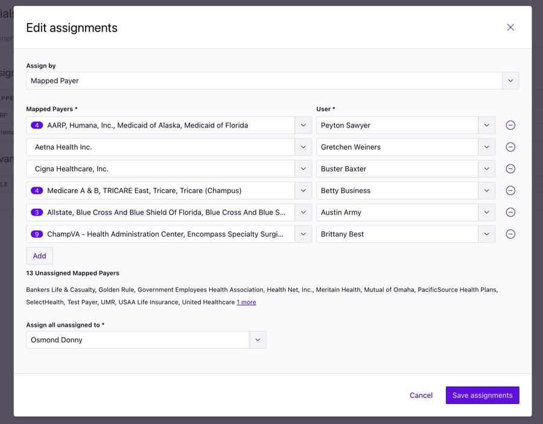
Task: Remove the Buster Baxter assignment row
Action: (x=510, y=169)
